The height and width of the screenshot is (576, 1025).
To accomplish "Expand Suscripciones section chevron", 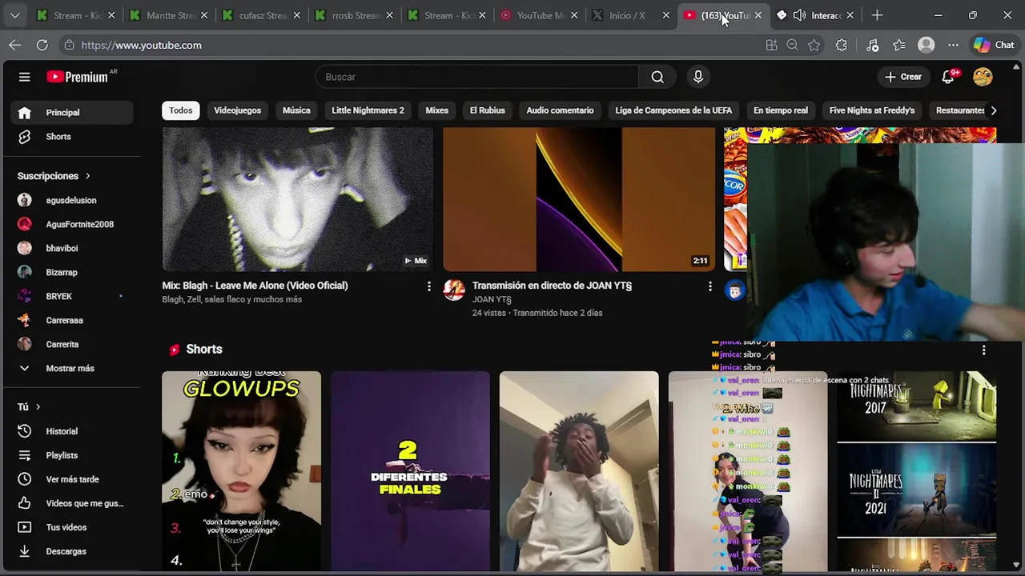I will [x=87, y=176].
